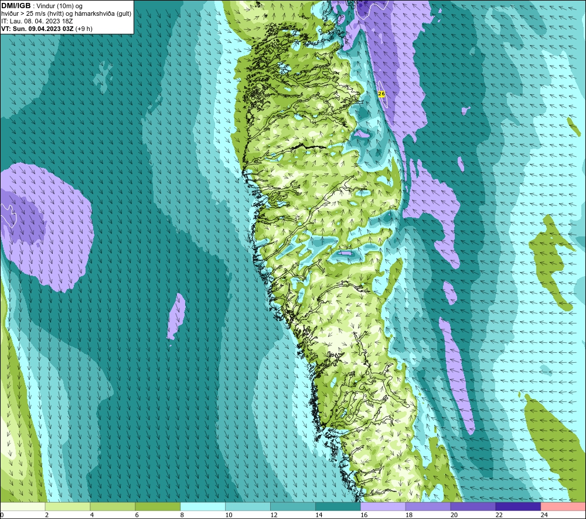Screen dimensions: 586x519
Task: Click the scale label "8"
Action: 182,515
